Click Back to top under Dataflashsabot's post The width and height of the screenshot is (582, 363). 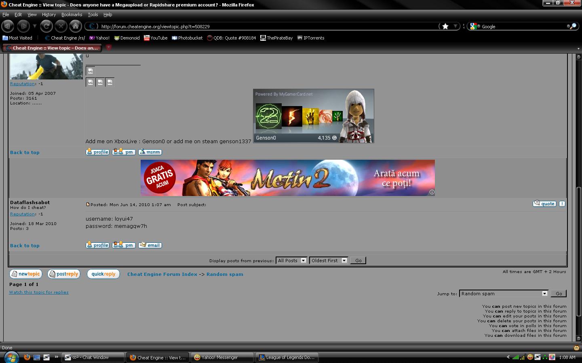tap(25, 246)
